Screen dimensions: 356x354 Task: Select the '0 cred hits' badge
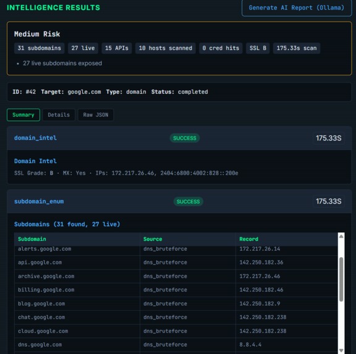click(x=221, y=48)
